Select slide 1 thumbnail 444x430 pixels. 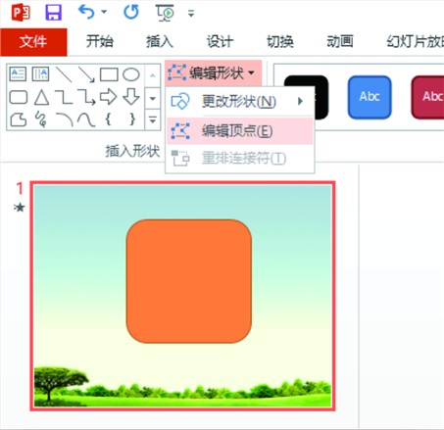click(x=182, y=296)
